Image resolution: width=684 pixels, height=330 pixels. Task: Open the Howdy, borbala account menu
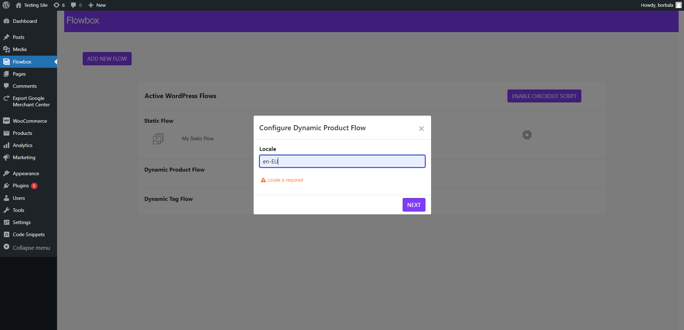[657, 5]
